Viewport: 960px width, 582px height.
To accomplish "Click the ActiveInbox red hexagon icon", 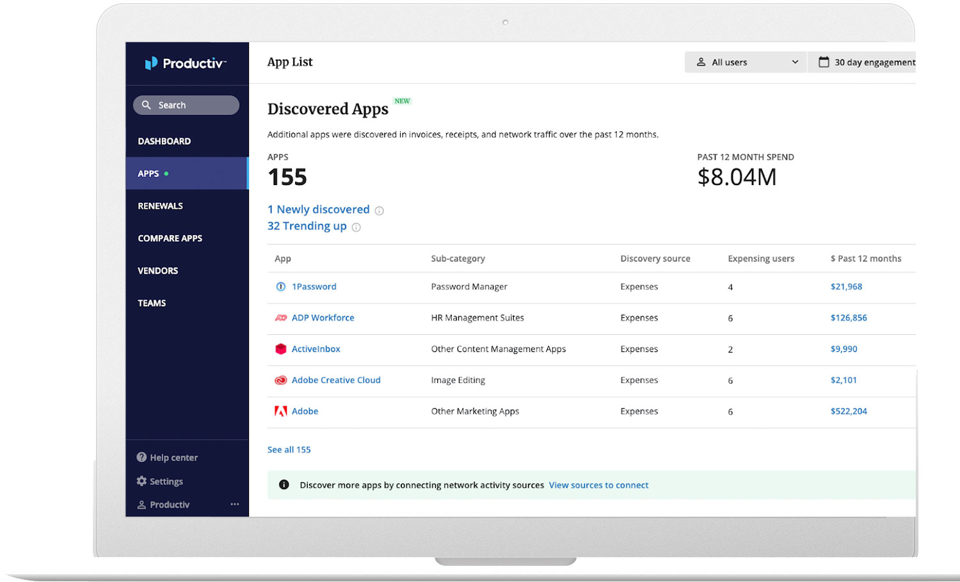I will (280, 349).
